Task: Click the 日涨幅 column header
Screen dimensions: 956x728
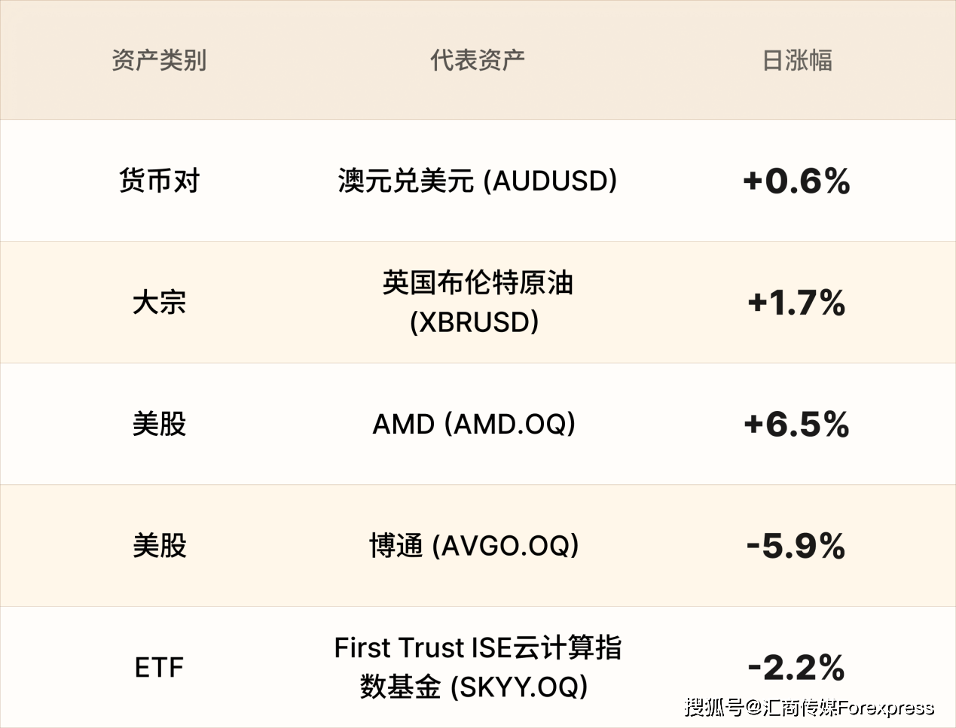Action: click(x=797, y=60)
